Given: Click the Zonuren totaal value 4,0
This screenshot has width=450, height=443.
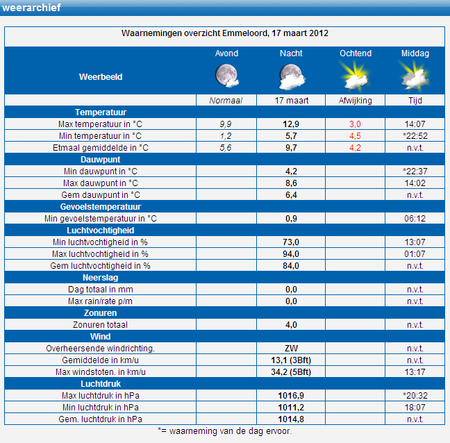Looking at the screenshot, I should click(x=291, y=325).
